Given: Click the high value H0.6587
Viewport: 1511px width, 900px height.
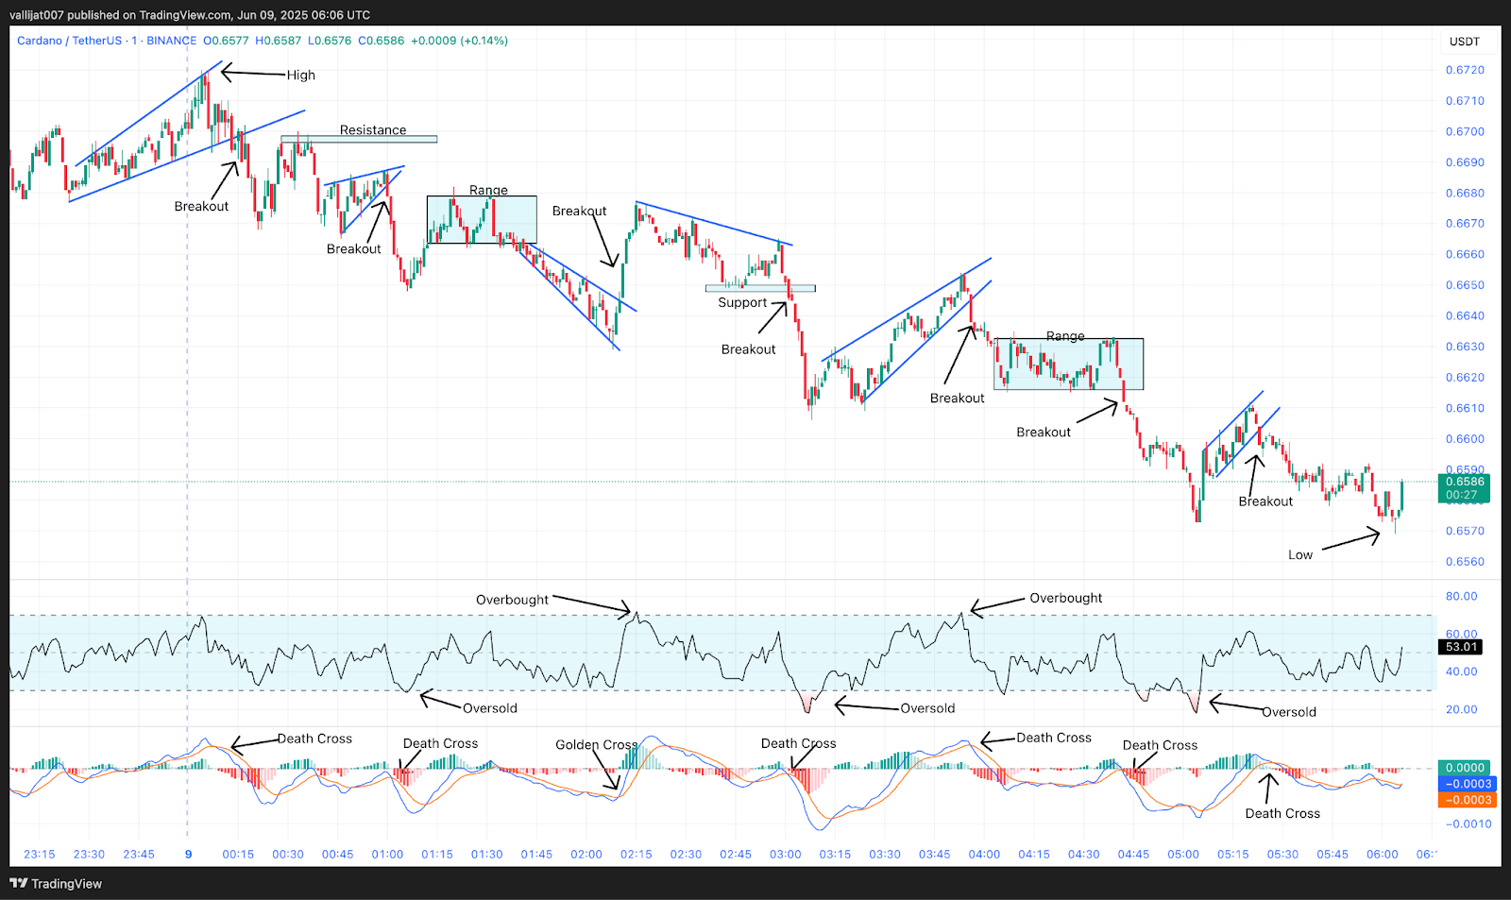Looking at the screenshot, I should tap(278, 41).
